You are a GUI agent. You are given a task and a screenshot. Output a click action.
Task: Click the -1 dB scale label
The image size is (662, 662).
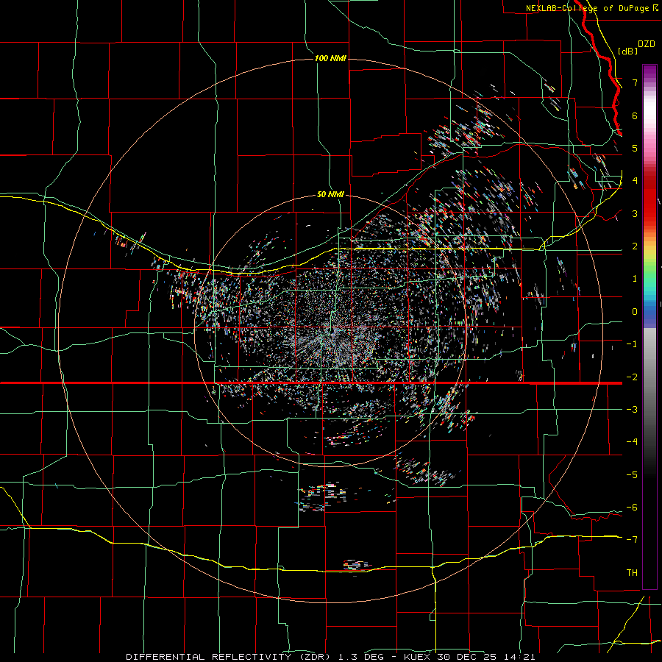[632, 344]
